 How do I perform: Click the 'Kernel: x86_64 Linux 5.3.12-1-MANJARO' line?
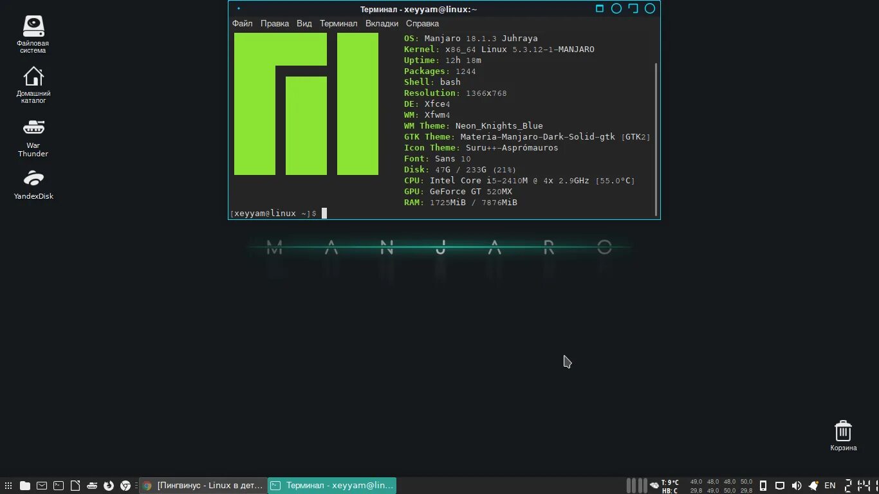point(499,50)
